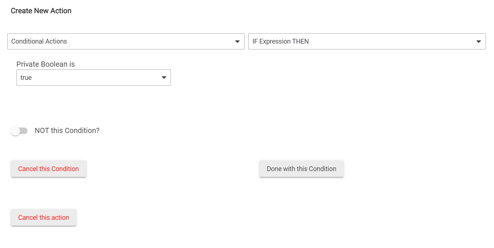Open the Conditional Actions action type dropdown
This screenshot has height=248, width=494.
pyautogui.click(x=126, y=41)
